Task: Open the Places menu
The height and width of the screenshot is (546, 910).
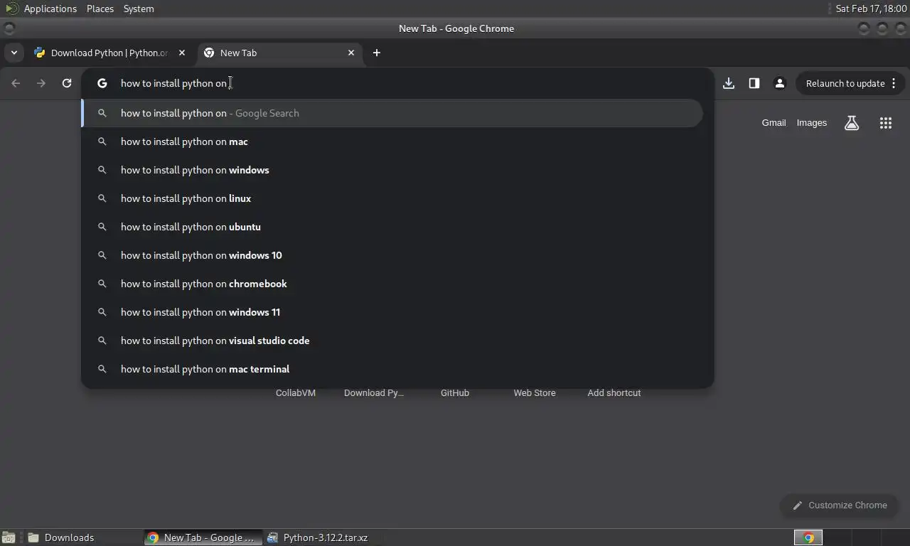Action: point(100,9)
